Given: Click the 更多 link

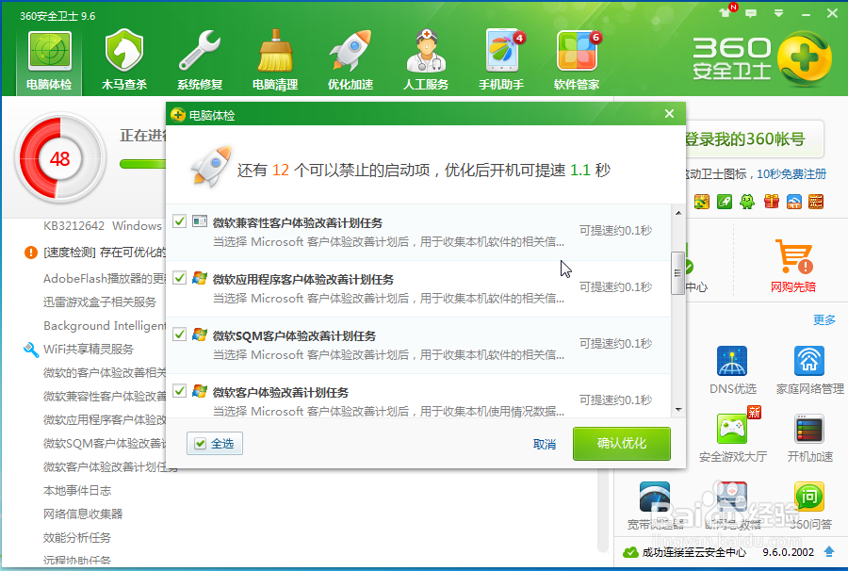Looking at the screenshot, I should pos(824,319).
